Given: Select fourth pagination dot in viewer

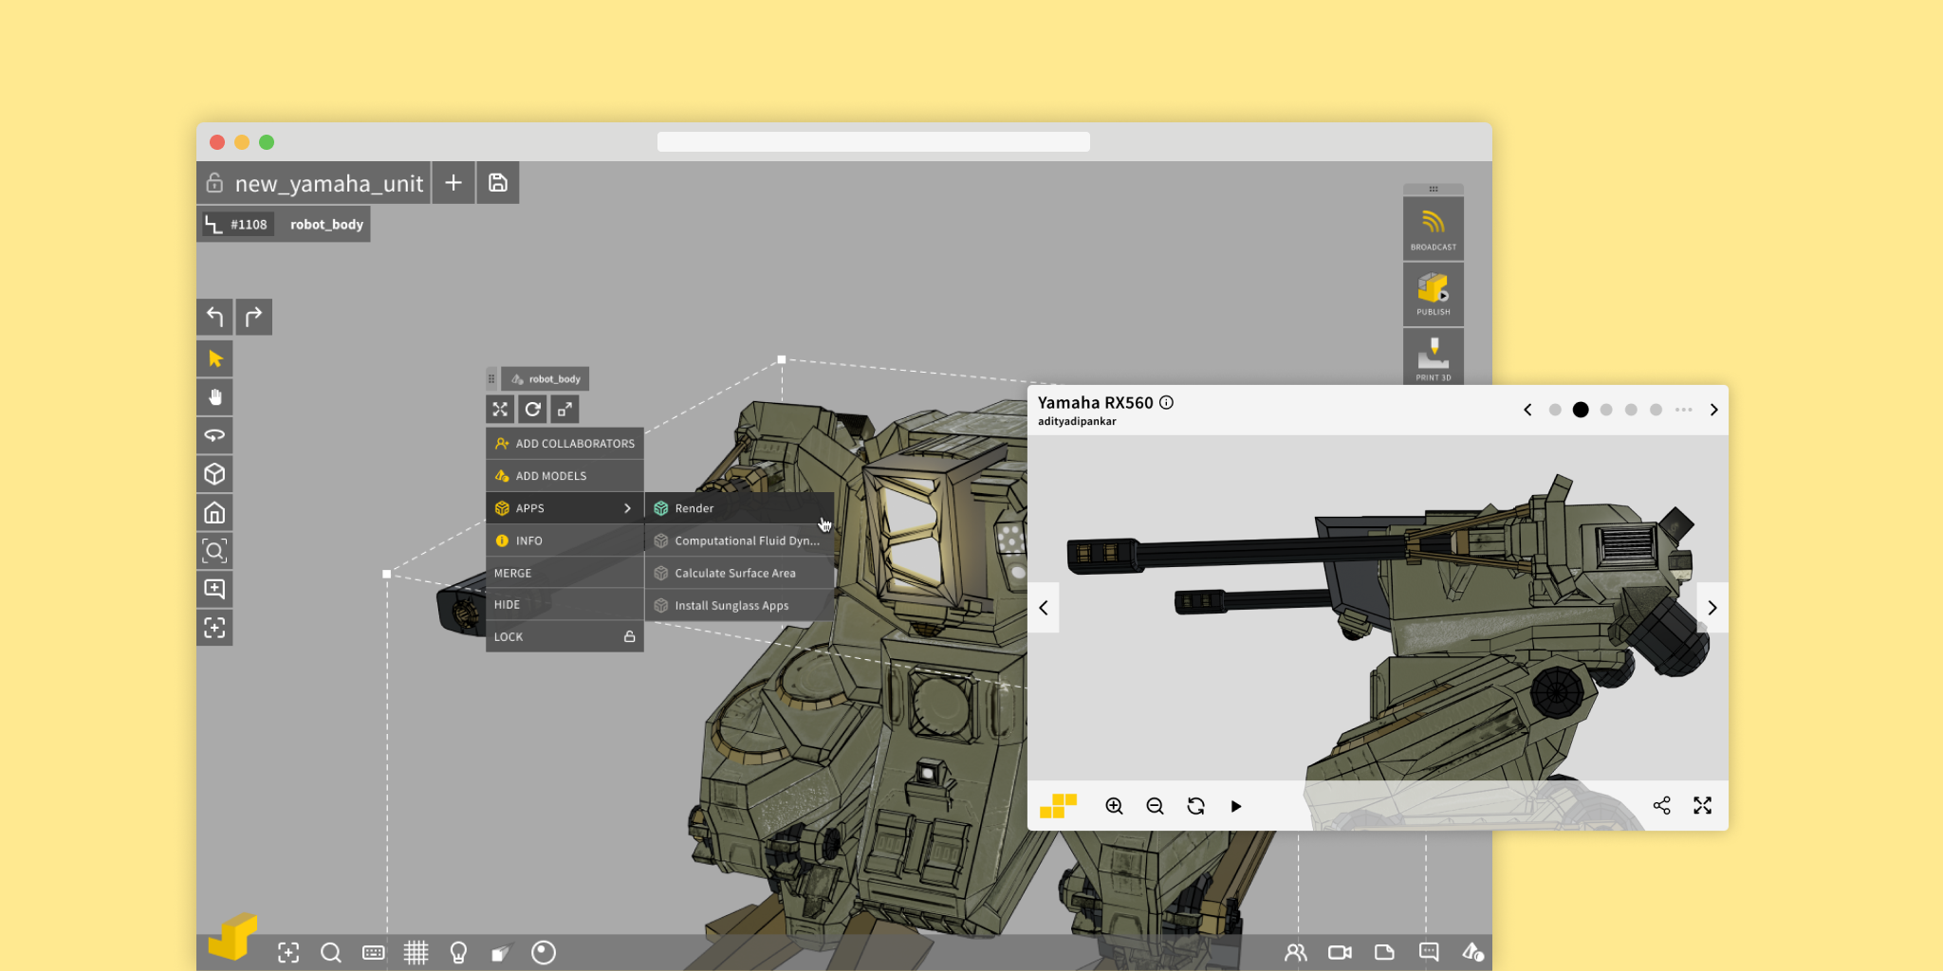Looking at the screenshot, I should click(x=1631, y=410).
